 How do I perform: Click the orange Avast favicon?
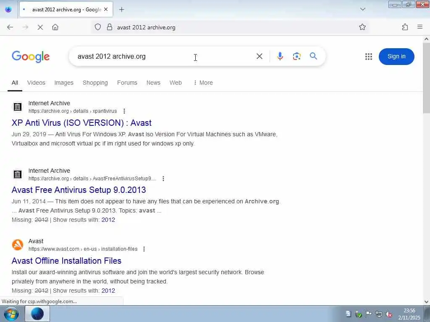pyautogui.click(x=18, y=245)
